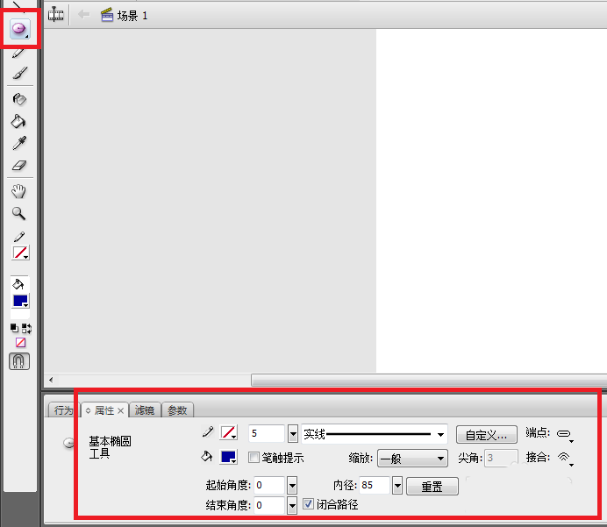Open toolbar stroke color swatch

point(20,253)
